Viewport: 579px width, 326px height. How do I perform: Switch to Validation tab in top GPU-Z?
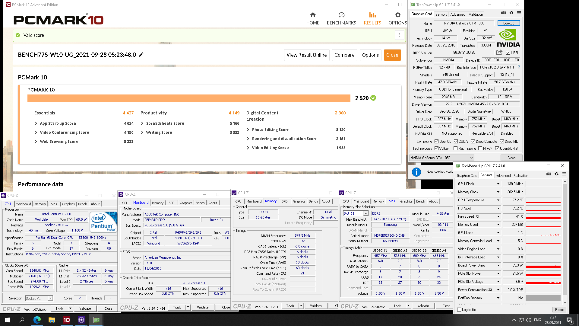(476, 14)
